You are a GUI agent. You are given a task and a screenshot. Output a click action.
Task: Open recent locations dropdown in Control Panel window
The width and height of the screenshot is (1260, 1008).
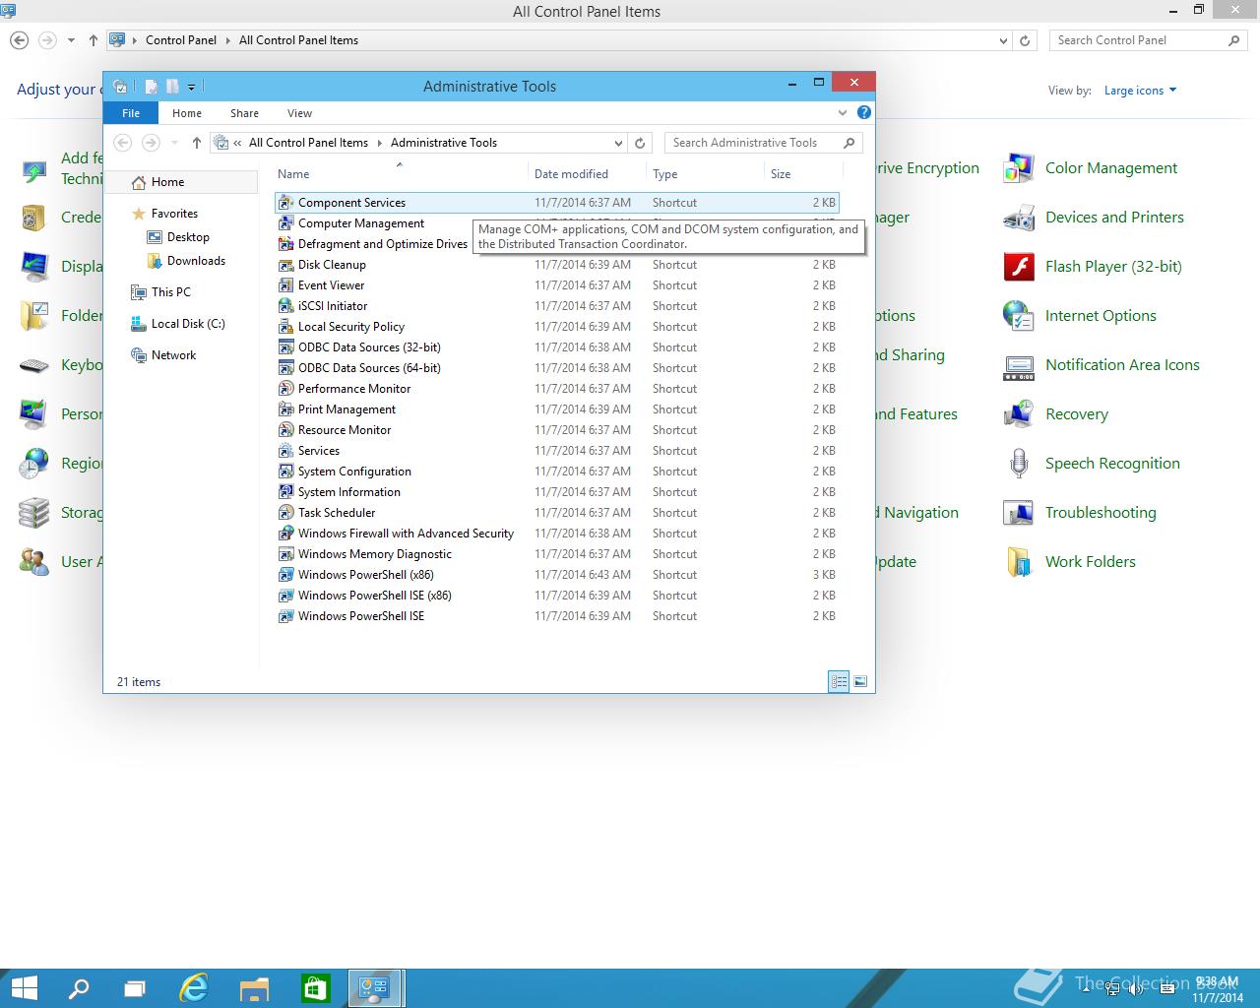point(71,40)
